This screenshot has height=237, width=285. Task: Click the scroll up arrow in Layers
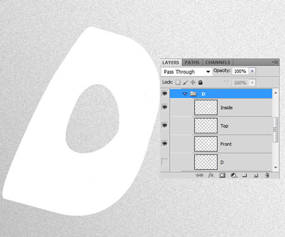coord(275,93)
